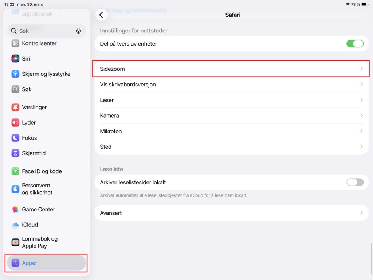373x280 pixels.
Task: Open Kamera settings chevron
Action: pos(361,116)
